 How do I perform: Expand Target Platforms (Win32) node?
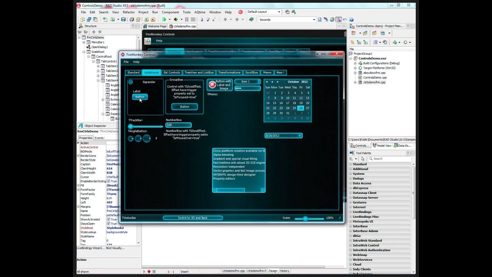355,68
